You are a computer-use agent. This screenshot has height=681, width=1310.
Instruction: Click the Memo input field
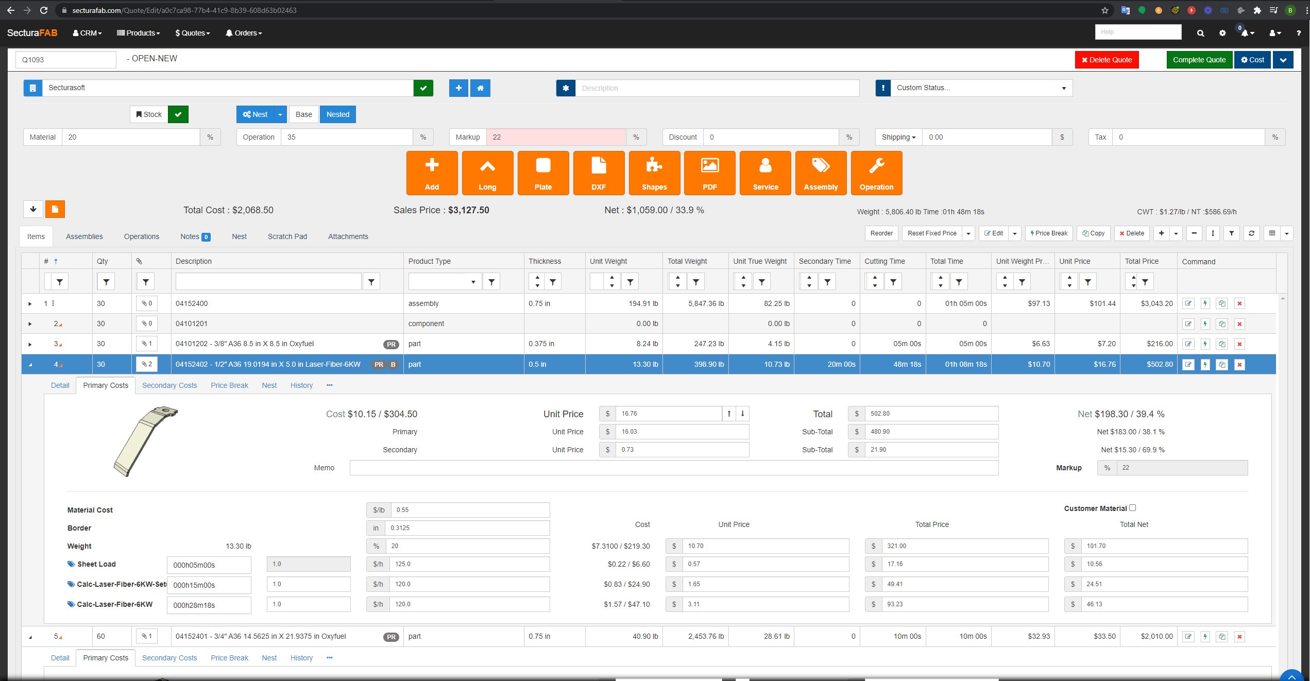coord(673,468)
